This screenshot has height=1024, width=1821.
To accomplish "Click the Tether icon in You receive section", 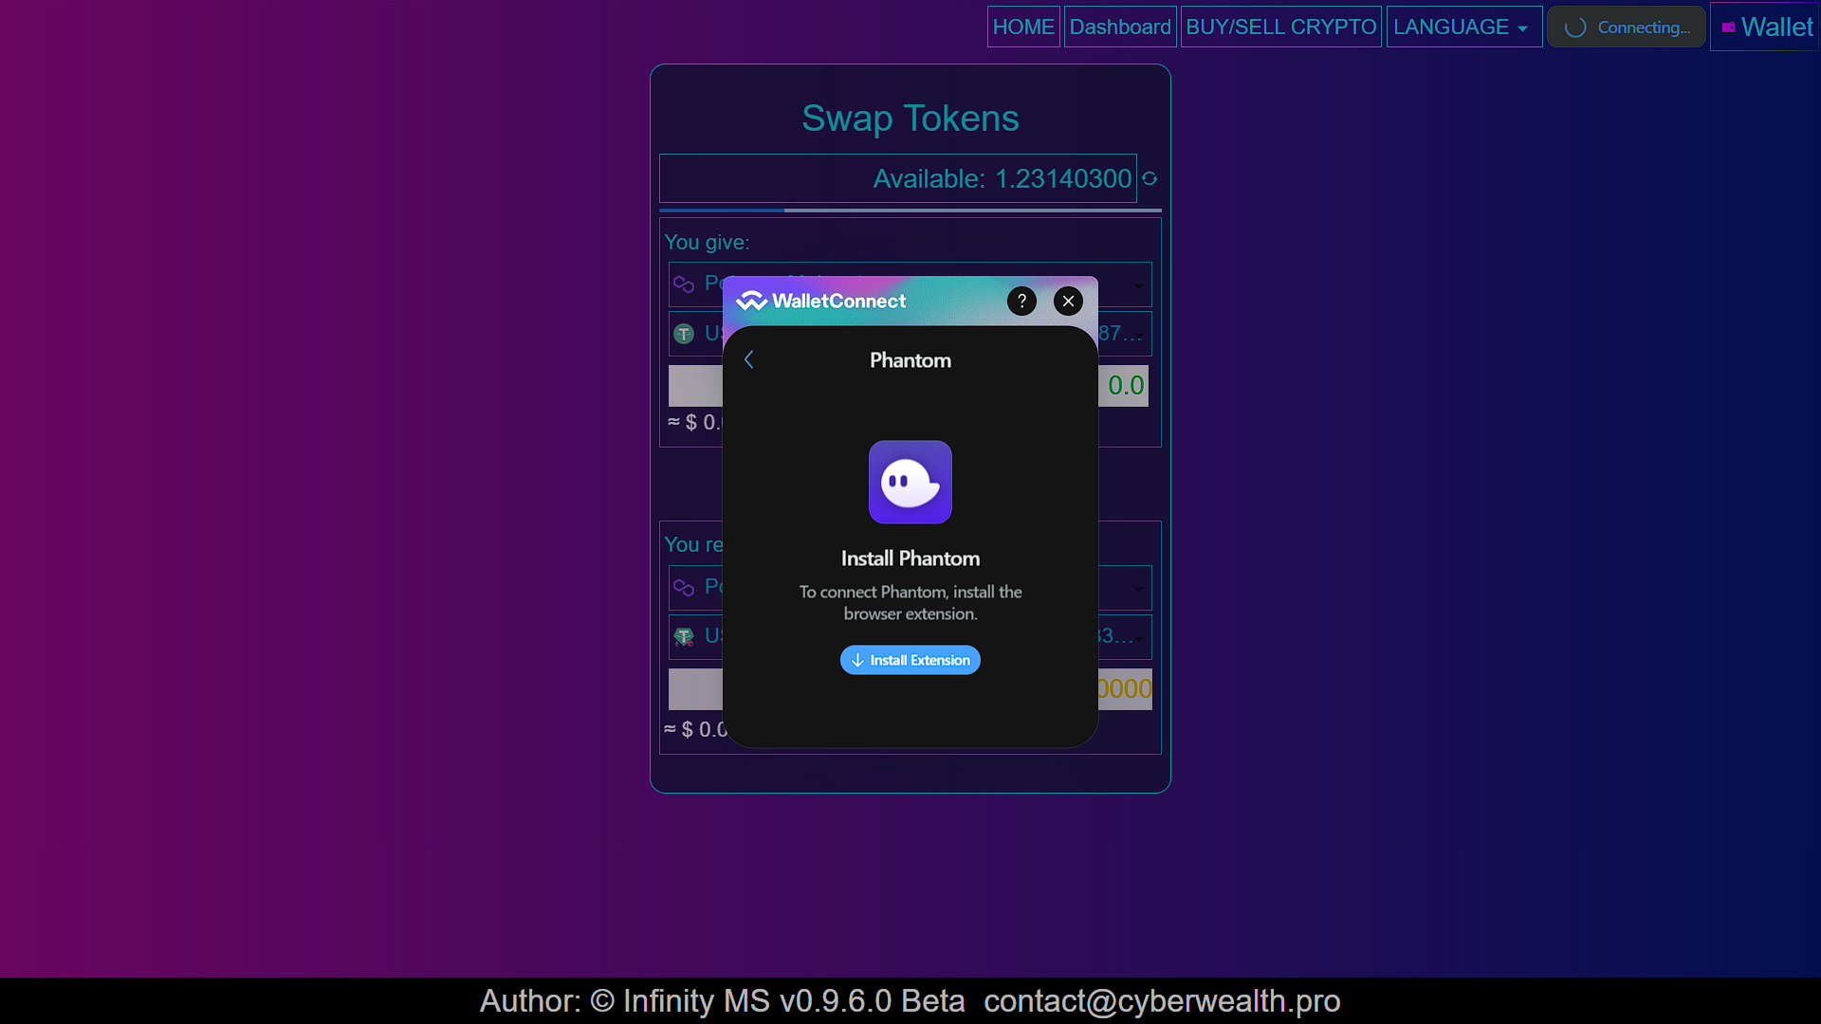I will (683, 635).
